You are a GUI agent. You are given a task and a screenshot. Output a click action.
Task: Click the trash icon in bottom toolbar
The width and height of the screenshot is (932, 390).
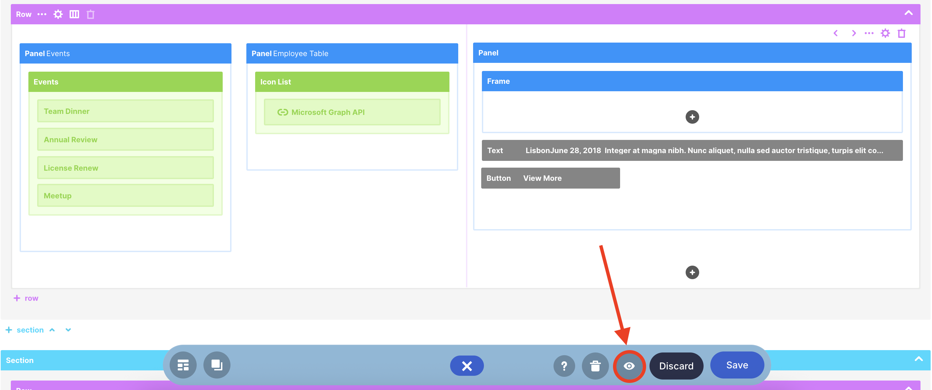point(595,366)
